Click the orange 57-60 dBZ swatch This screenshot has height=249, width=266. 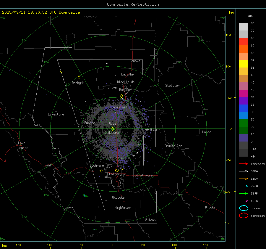coord(244,49)
